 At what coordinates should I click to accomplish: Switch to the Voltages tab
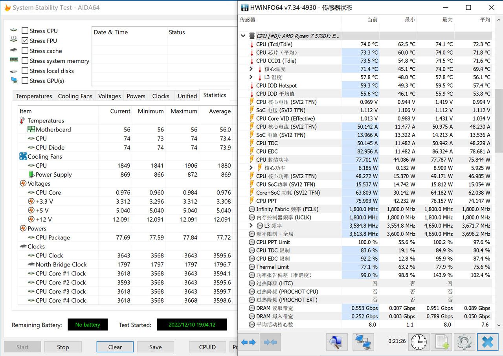click(109, 96)
